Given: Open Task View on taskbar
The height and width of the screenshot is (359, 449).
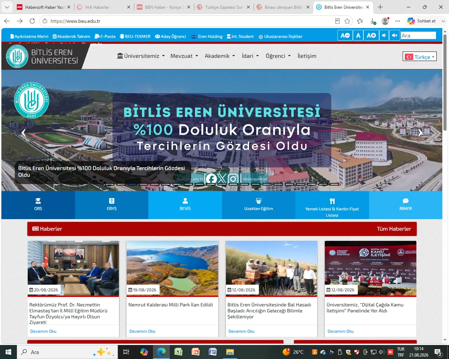Looking at the screenshot, I should tap(126, 352).
